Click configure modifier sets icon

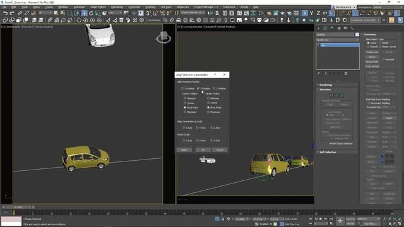point(346,74)
